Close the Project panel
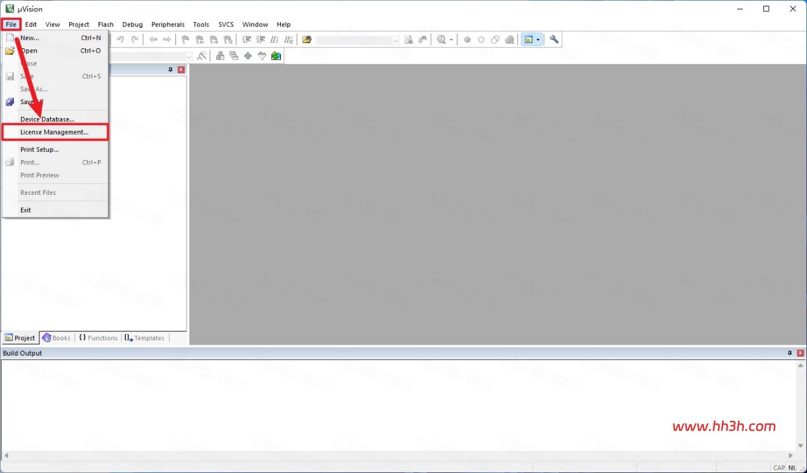 point(181,70)
